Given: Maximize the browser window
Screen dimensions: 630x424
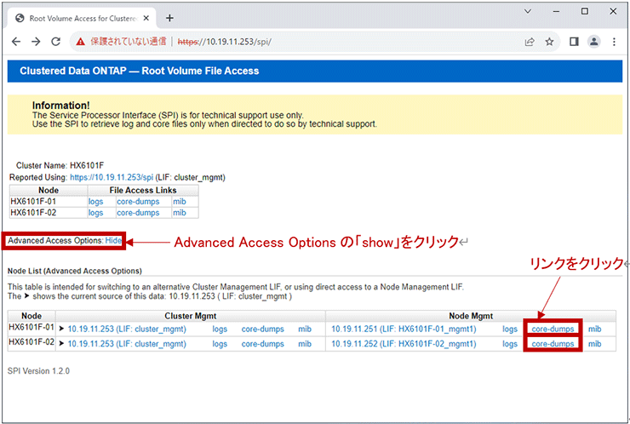Looking at the screenshot, I should [585, 11].
